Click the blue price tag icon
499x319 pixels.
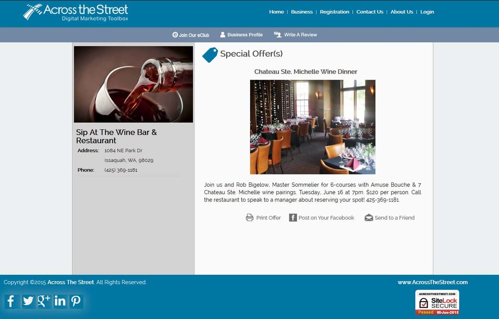[x=210, y=55]
